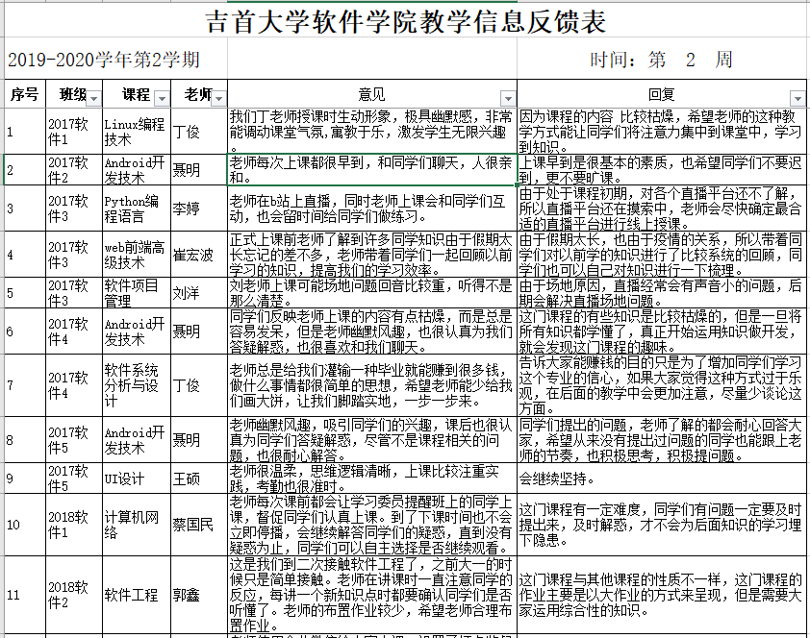Screen dimensions: 810x638
Task: Open the 回复 column filter arrow
Action: click(x=796, y=100)
